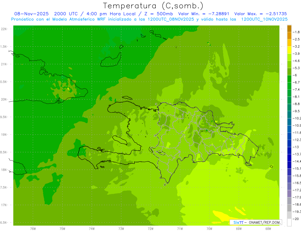Click the "21N" latitude label

pos(4,64)
